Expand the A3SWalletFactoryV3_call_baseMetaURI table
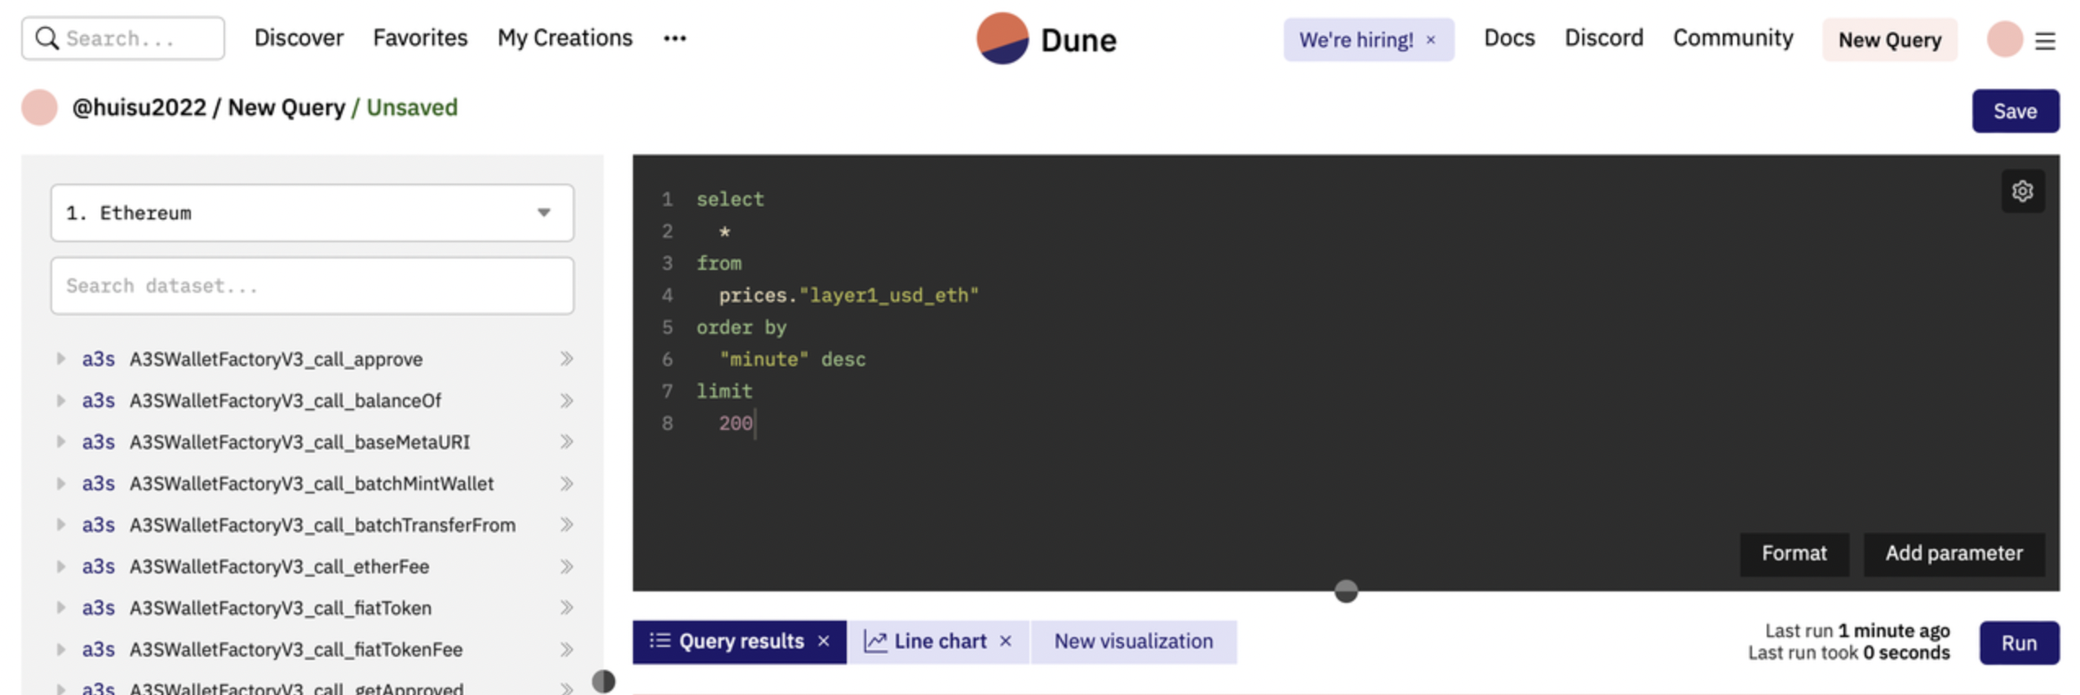The width and height of the screenshot is (2080, 695). point(60,442)
